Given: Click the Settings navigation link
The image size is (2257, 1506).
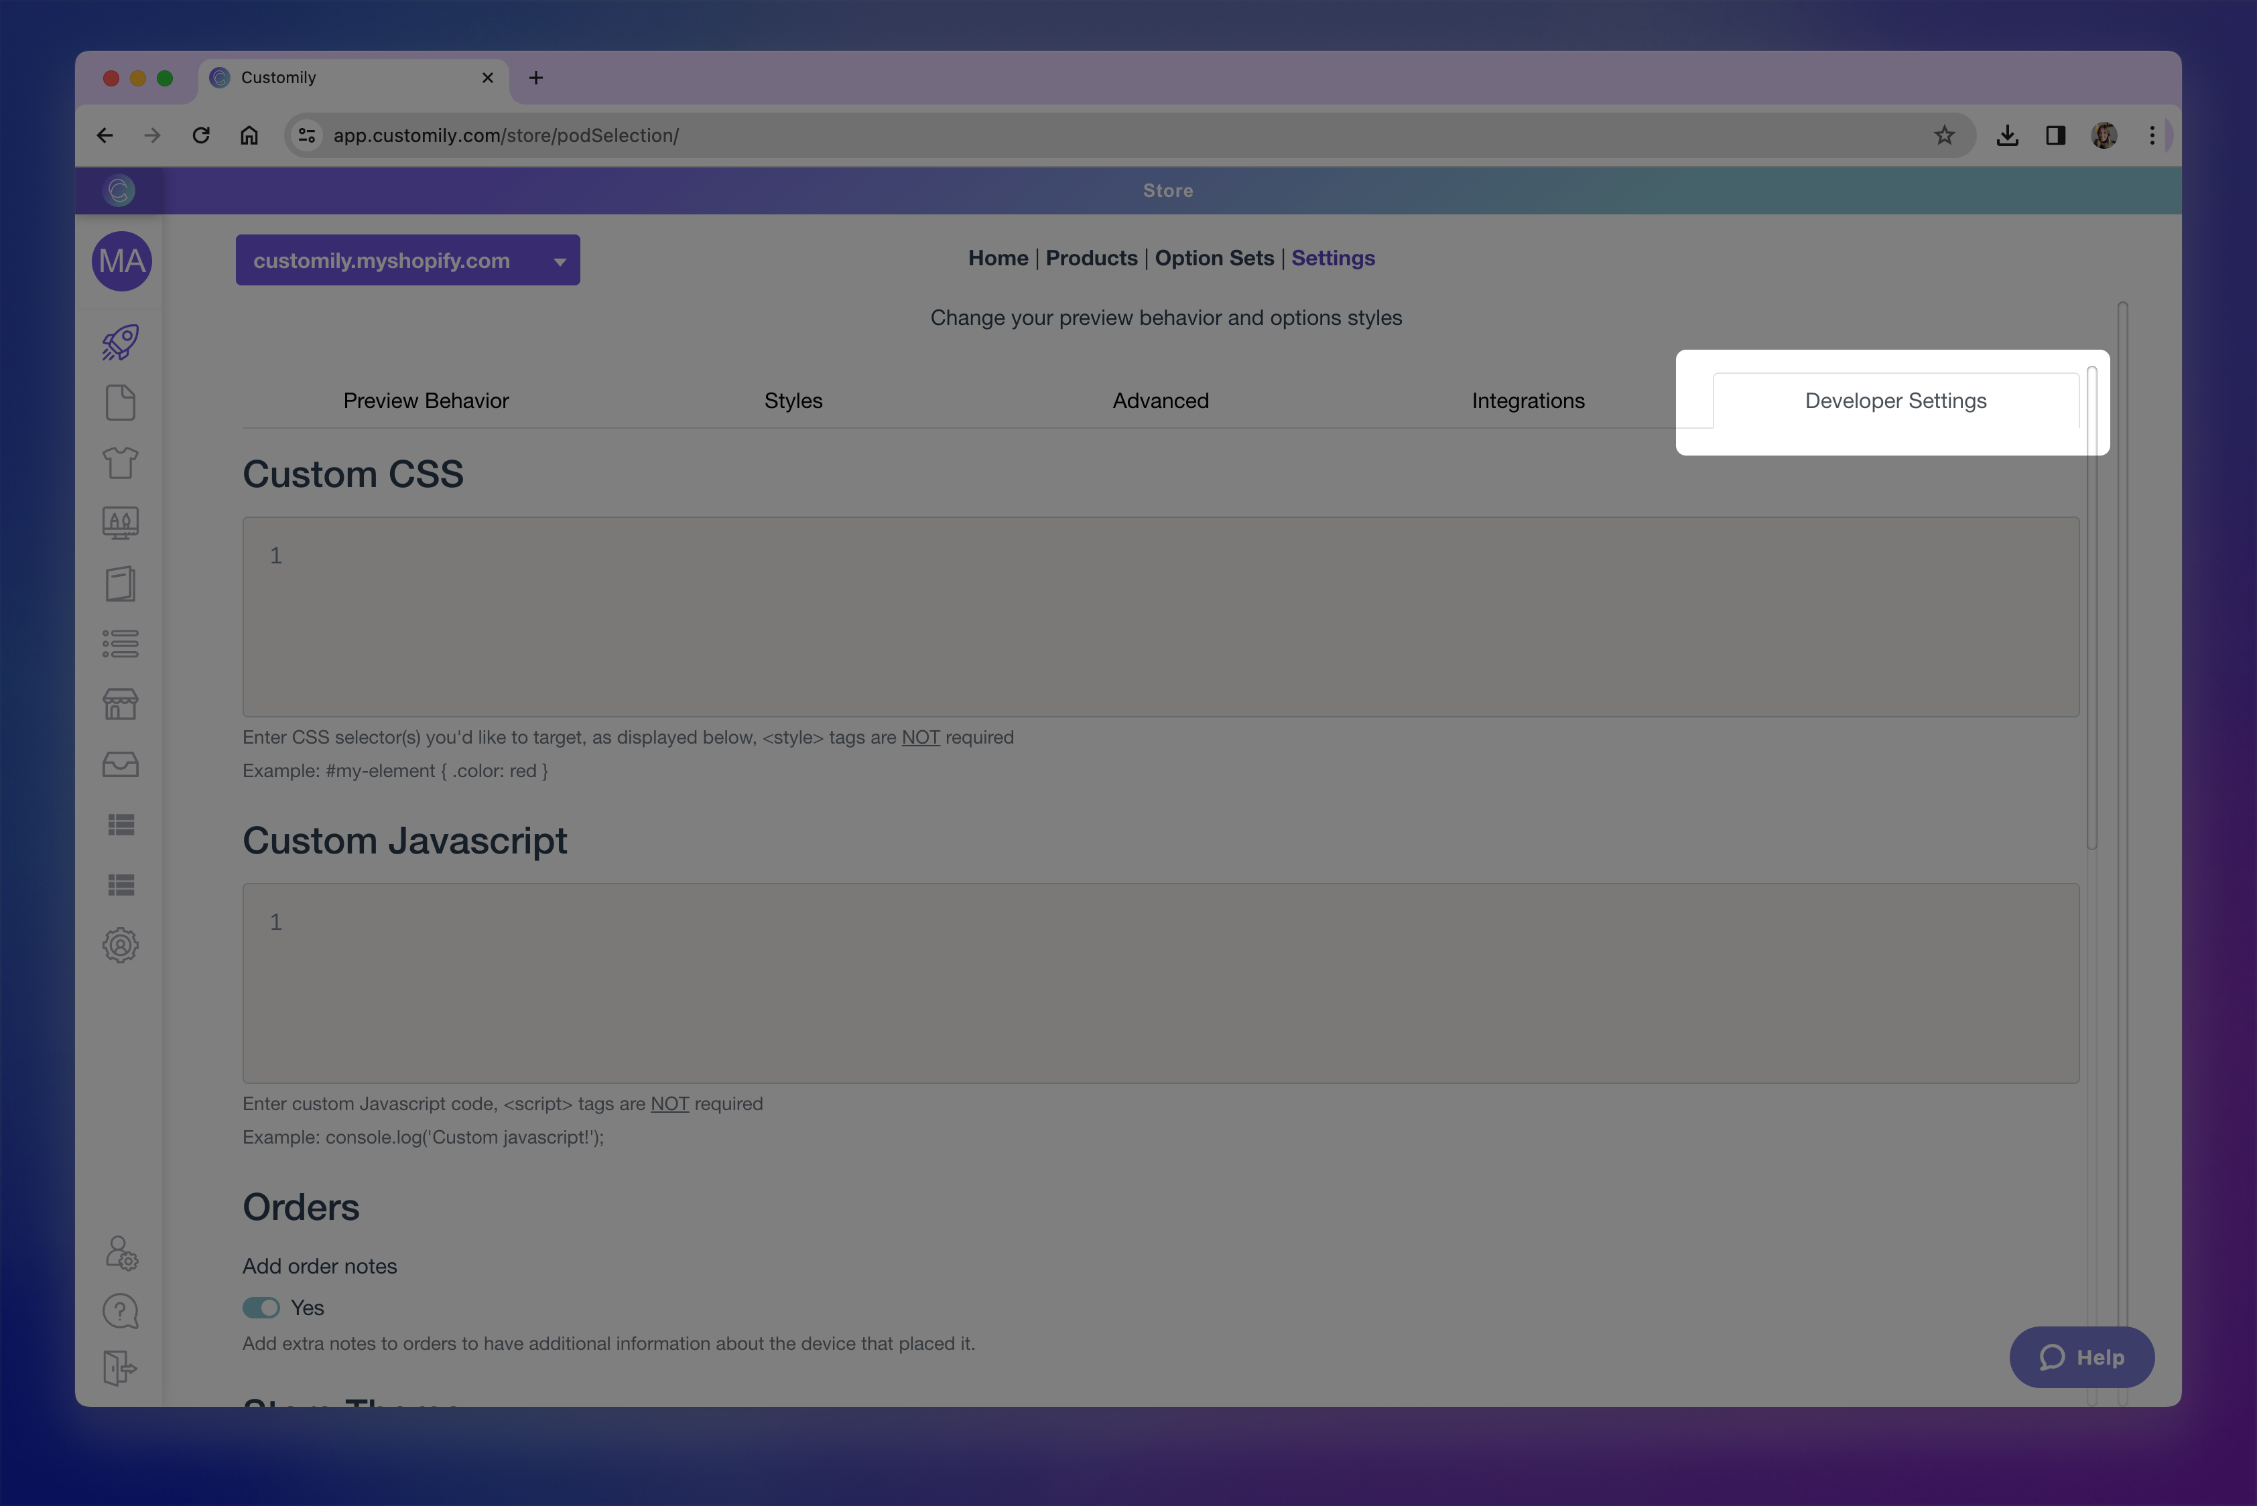Looking at the screenshot, I should click(x=1334, y=259).
